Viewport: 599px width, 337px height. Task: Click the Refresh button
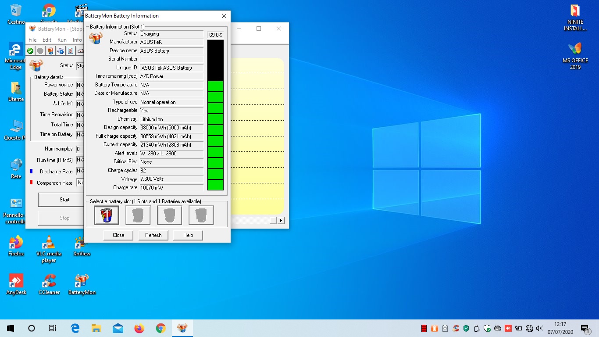pyautogui.click(x=153, y=235)
